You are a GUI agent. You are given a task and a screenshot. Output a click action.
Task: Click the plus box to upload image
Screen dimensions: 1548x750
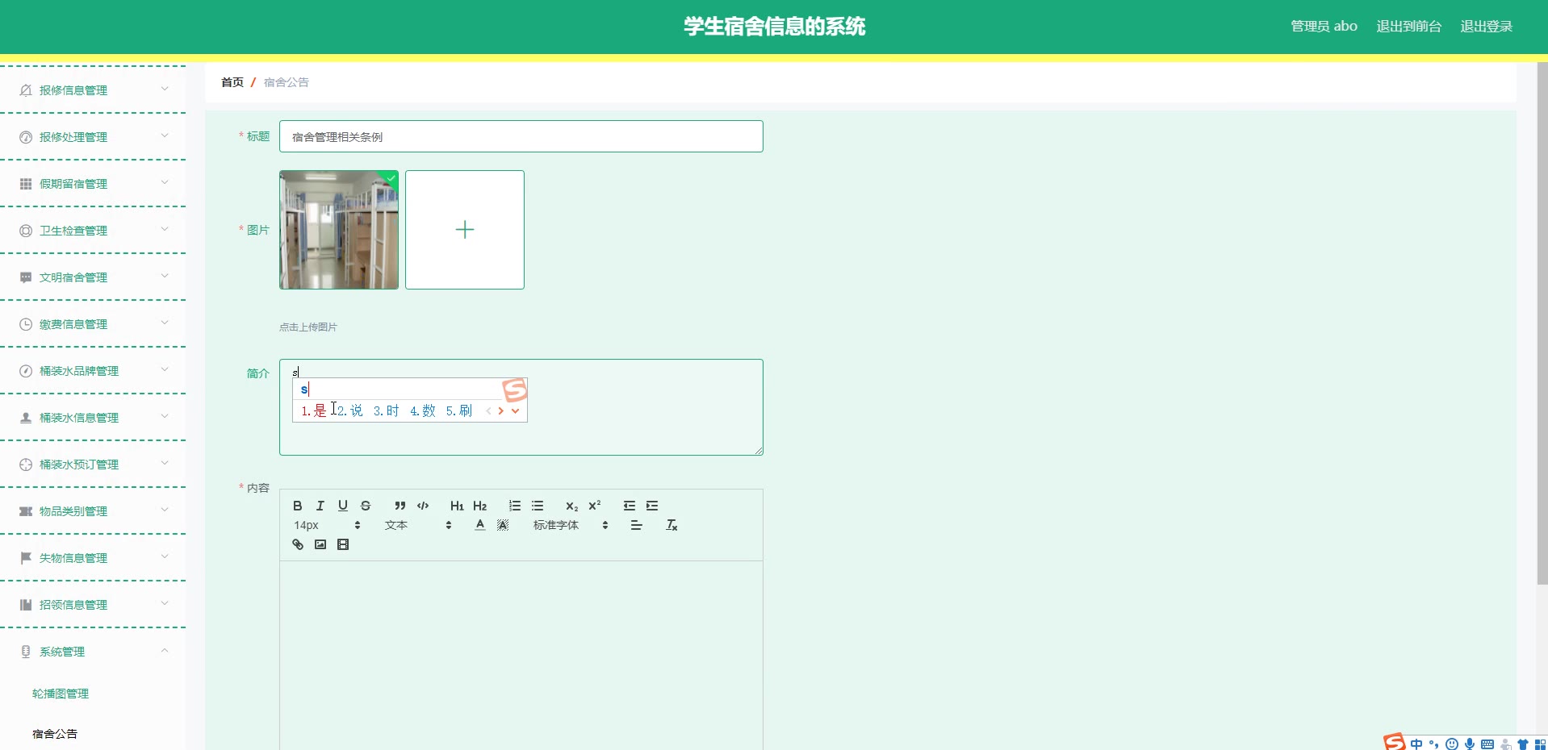[465, 230]
